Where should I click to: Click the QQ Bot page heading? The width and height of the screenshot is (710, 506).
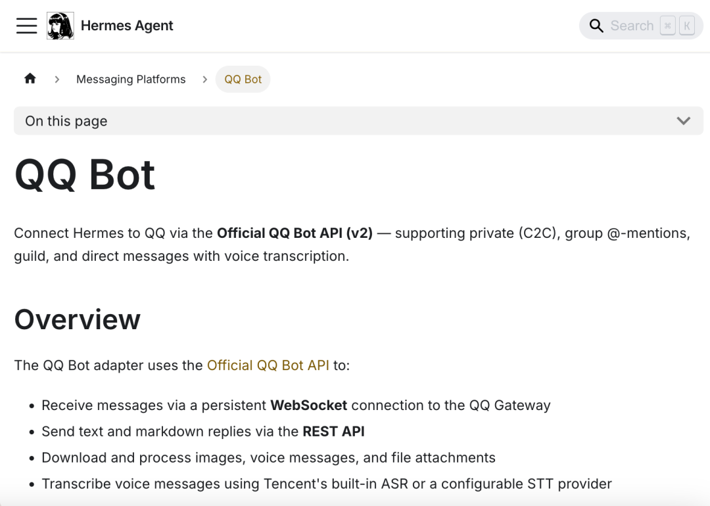pyautogui.click(x=85, y=173)
